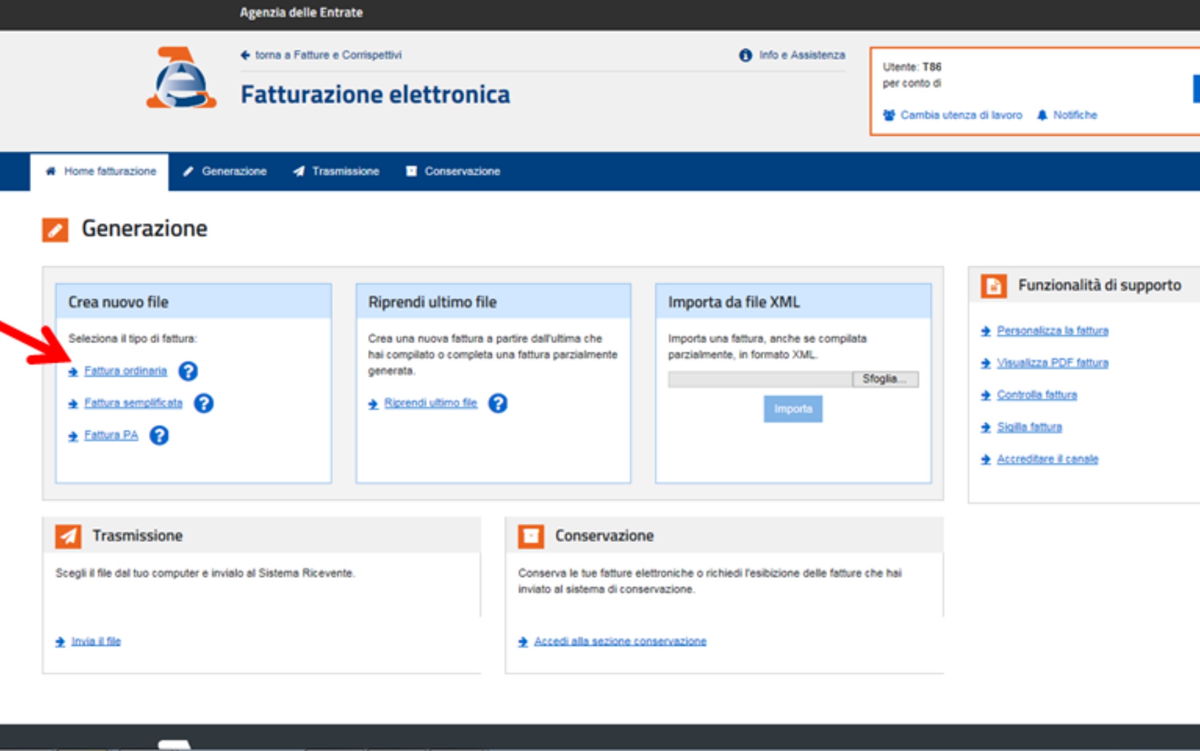Screen dimensions: 1200x751
Task: Switch to the Trasmissione tab
Action: pos(336,171)
